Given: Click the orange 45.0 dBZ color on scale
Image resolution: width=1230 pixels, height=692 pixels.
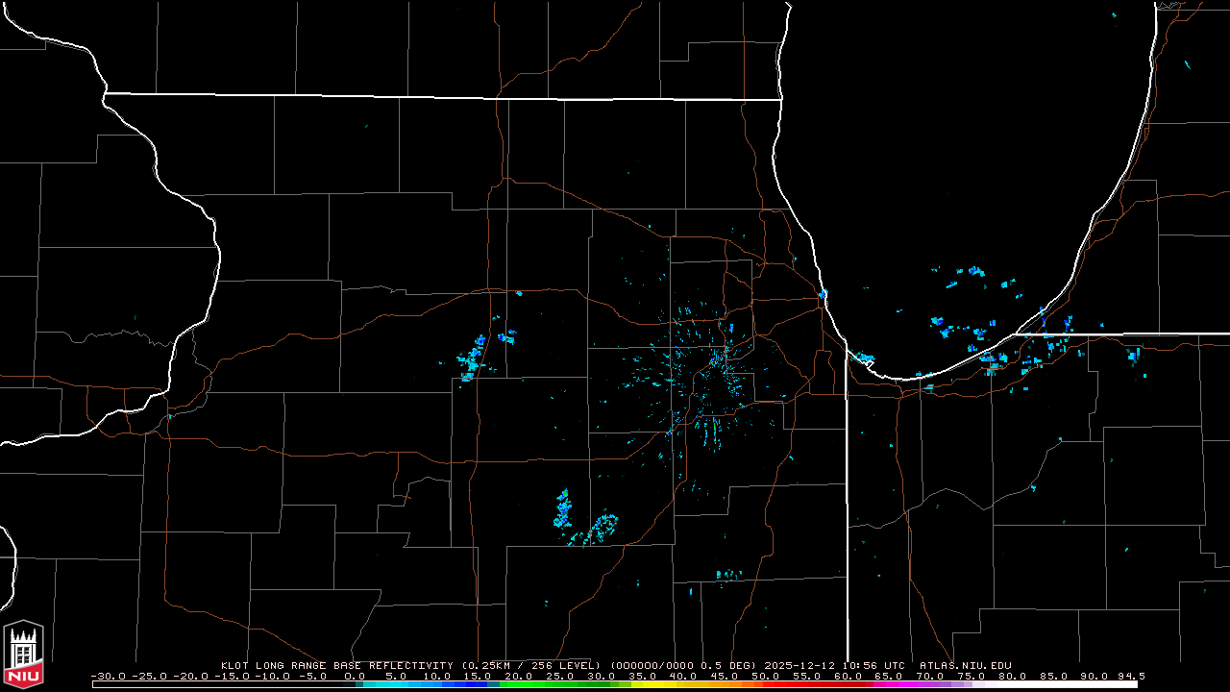Looking at the screenshot, I should [724, 684].
